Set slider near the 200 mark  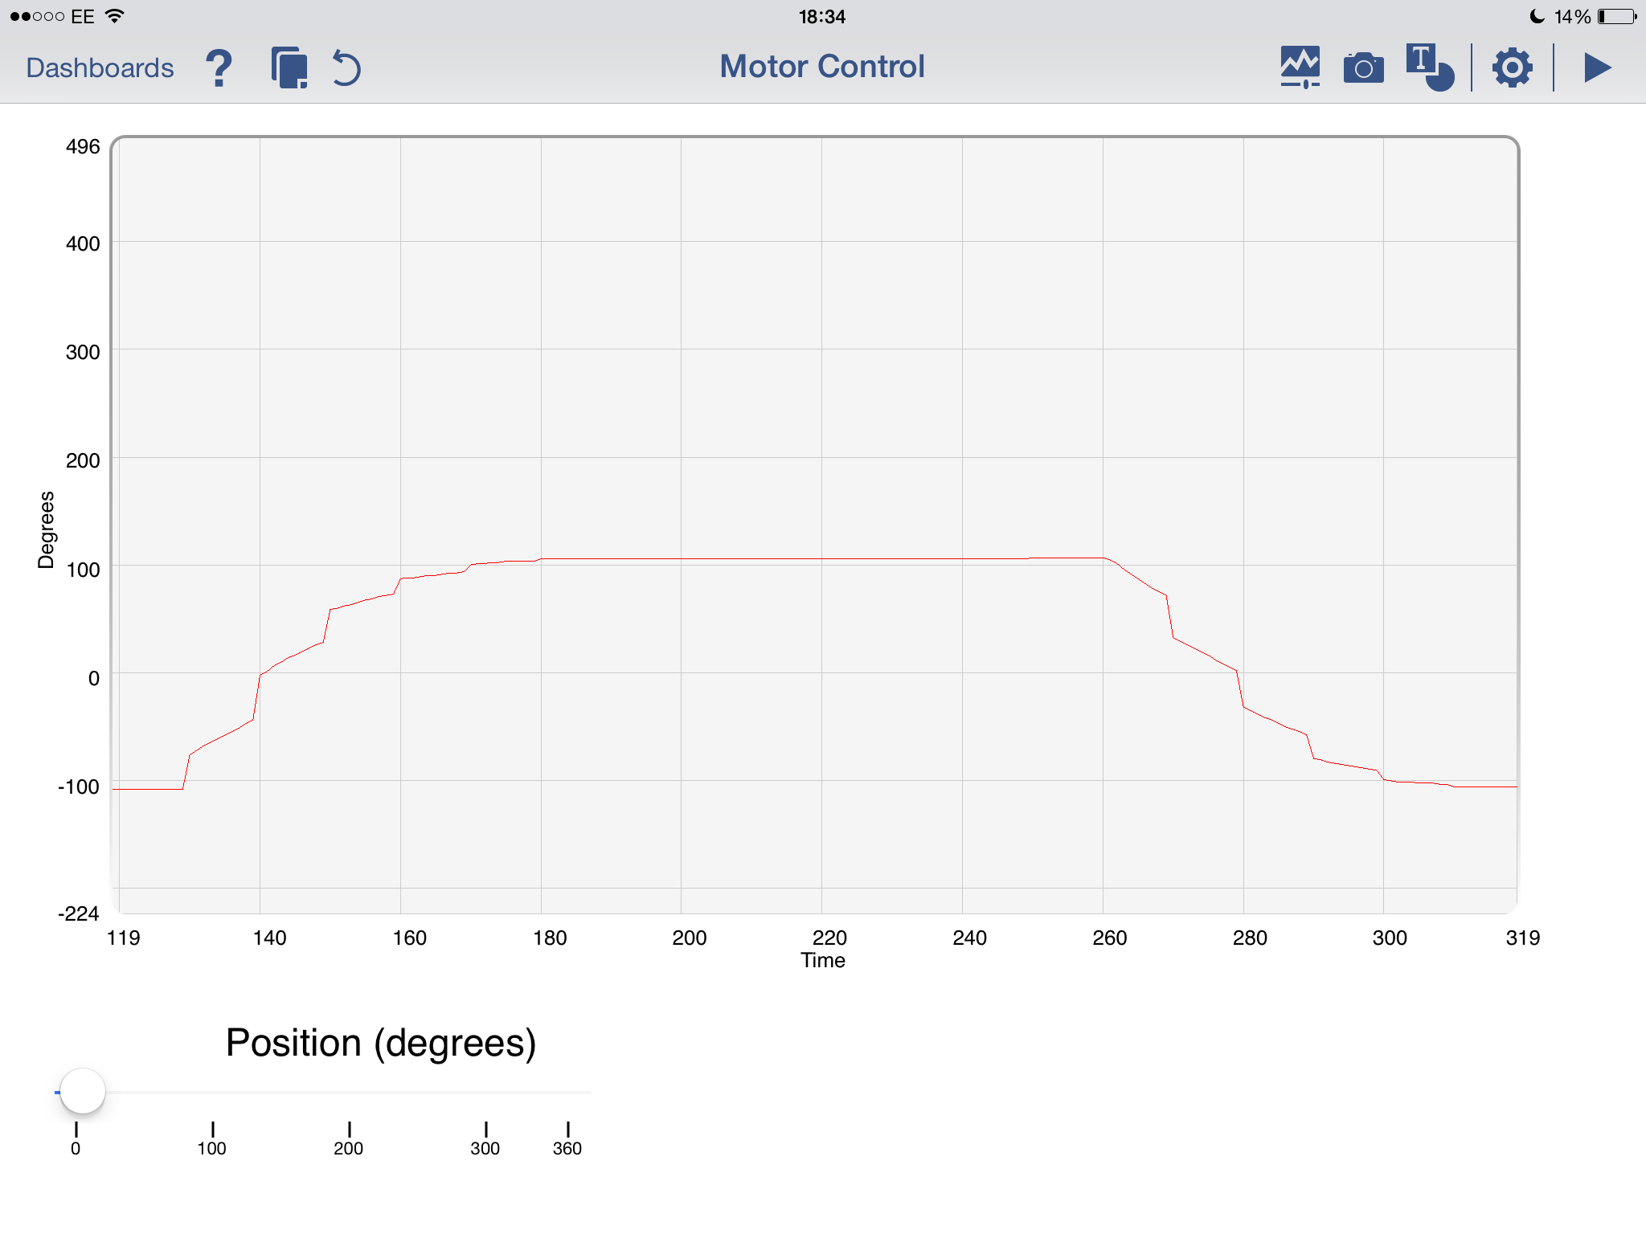349,1093
